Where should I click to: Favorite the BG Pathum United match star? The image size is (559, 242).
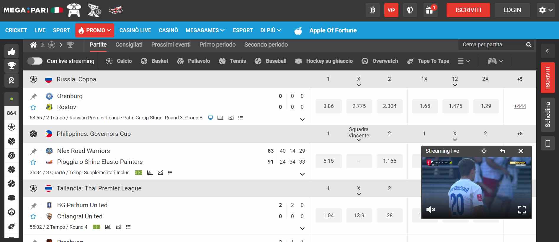click(33, 217)
